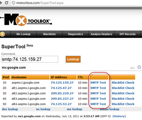Click the MxToolbox logo
The image size is (142, 120).
[26, 20]
